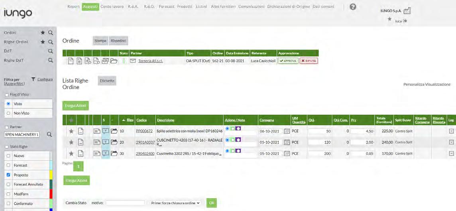Image resolution: width=456 pixels, height=211 pixels.
Task: Open the folder icon in row 20
Action: (x=114, y=142)
